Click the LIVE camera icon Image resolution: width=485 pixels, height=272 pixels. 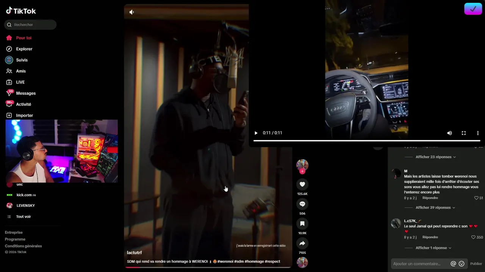9,82
